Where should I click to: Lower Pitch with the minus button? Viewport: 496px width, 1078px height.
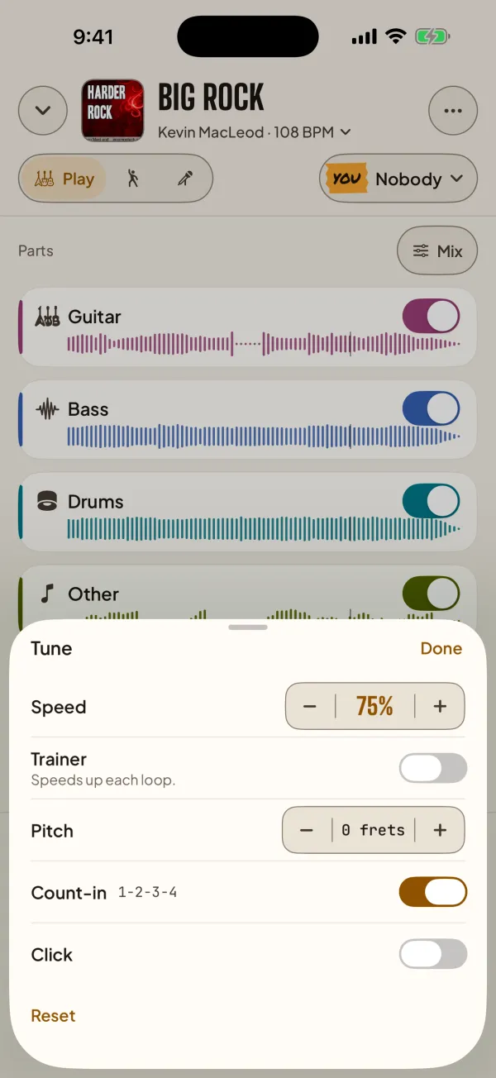[x=307, y=830]
